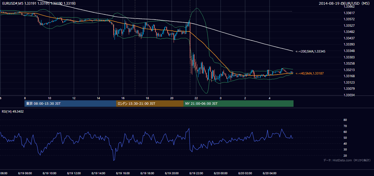This screenshot has height=176, width=374.
Task: Click the ロンドン 15:30-21:00 JST session bar
Action: click(x=150, y=104)
